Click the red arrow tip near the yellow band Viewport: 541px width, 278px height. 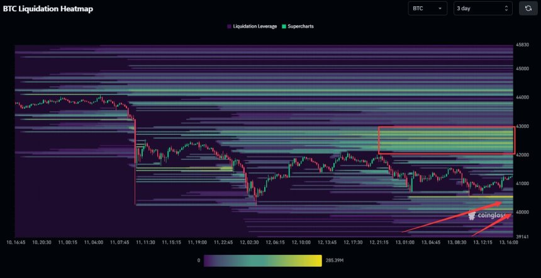[x=501, y=202]
